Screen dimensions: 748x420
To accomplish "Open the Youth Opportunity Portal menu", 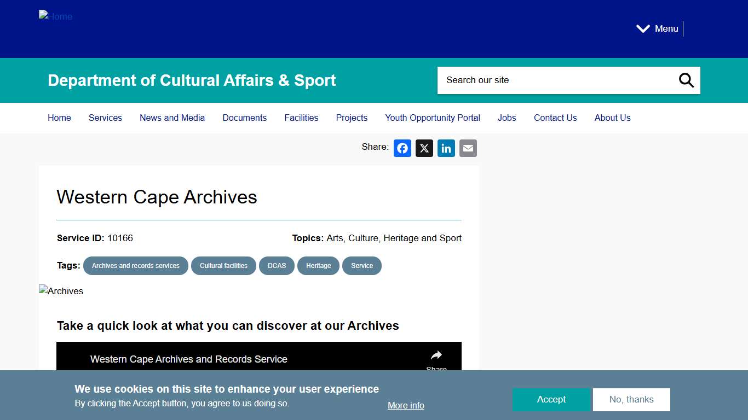I will click(433, 118).
